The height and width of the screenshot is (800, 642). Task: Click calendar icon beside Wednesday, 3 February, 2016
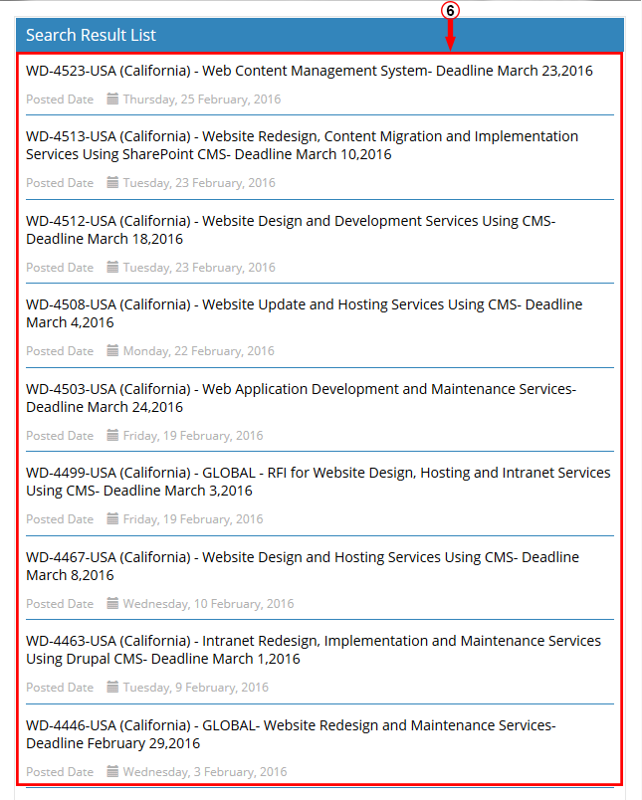pos(112,771)
